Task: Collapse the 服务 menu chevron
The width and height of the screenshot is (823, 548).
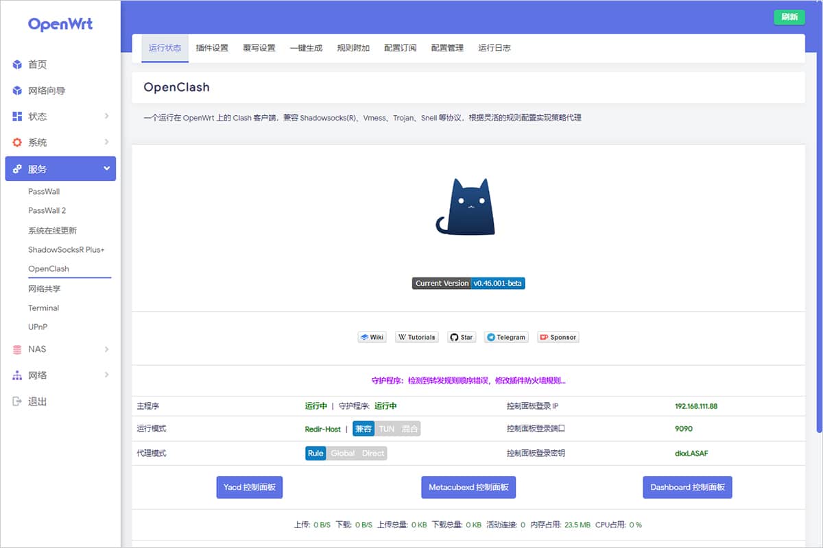Action: pos(106,169)
